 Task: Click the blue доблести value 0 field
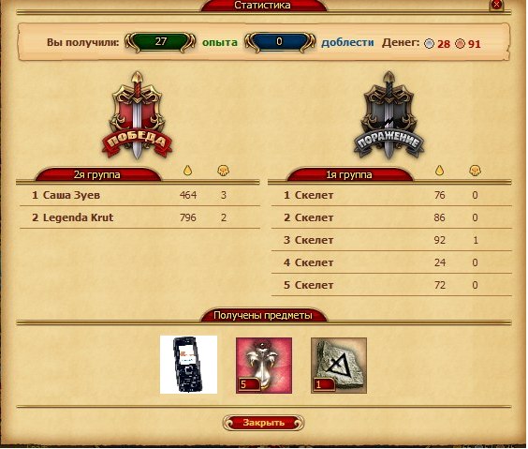280,42
